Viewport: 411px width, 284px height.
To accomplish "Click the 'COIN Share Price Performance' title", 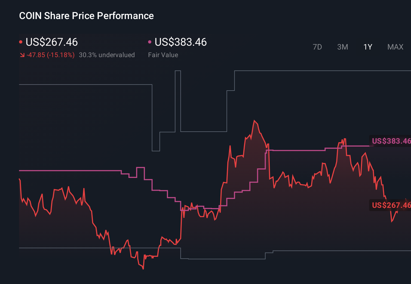I will click(x=86, y=16).
